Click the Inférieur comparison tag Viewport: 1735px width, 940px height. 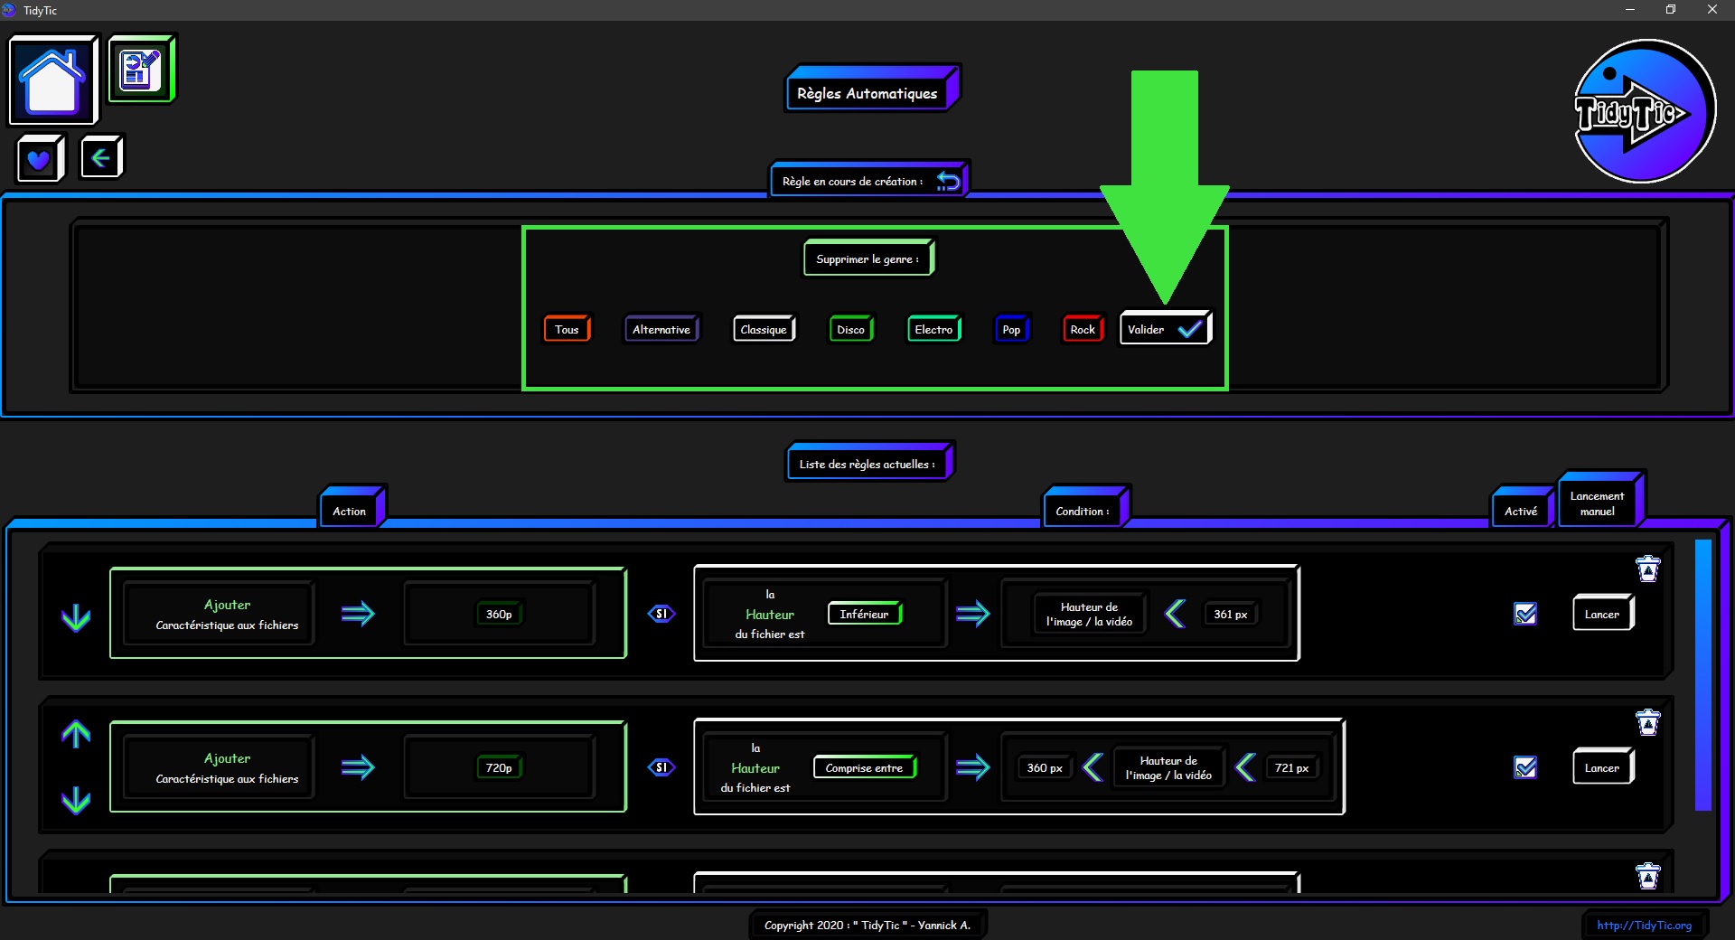pos(865,614)
